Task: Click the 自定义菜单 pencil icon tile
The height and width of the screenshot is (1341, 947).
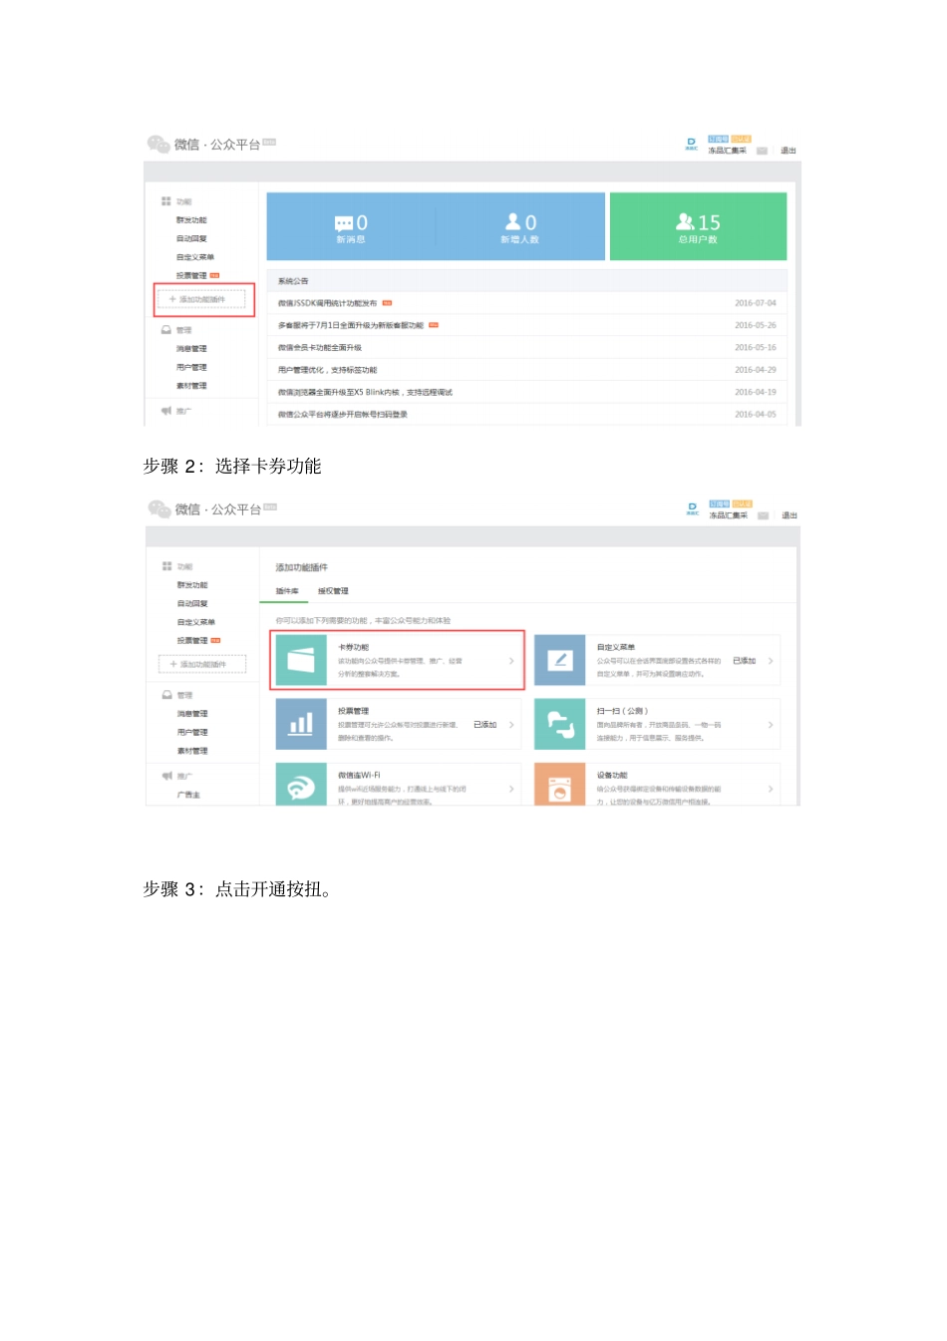Action: click(560, 660)
